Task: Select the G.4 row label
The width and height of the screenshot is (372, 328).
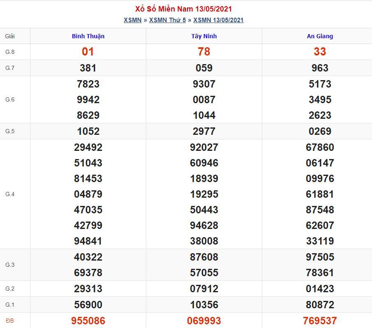Action: 10,194
